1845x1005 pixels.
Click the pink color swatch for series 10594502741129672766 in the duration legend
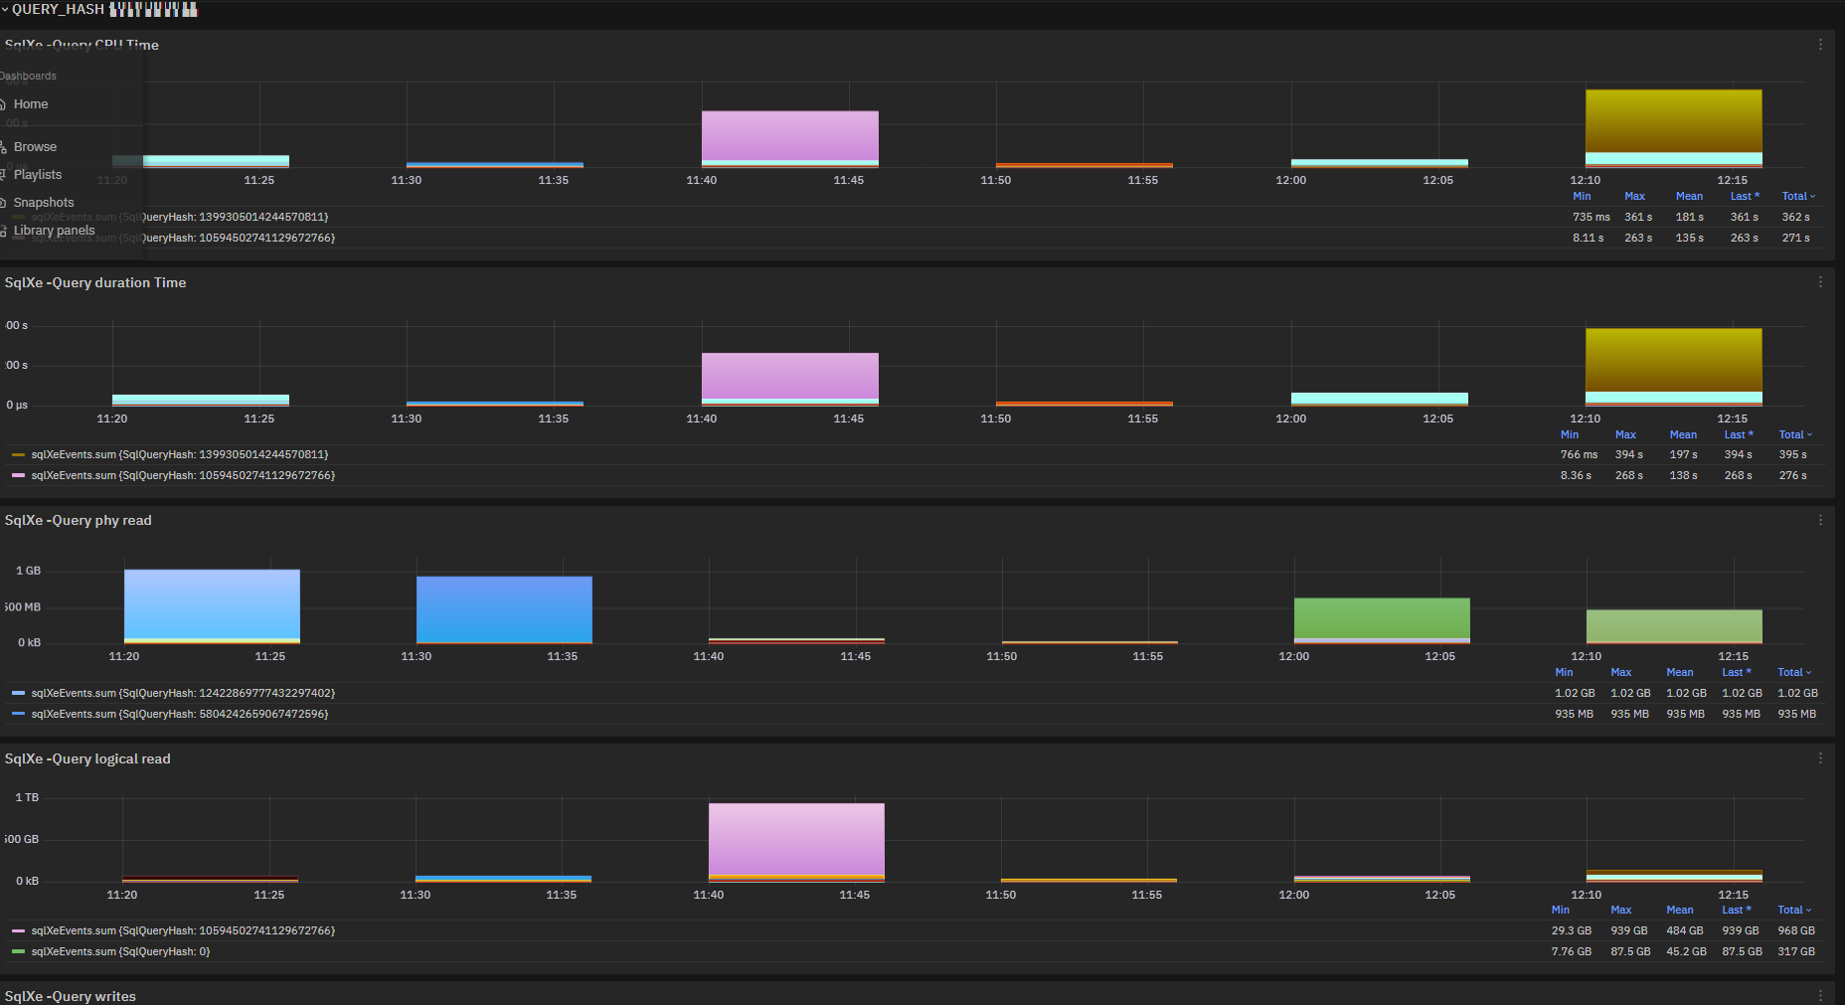18,475
